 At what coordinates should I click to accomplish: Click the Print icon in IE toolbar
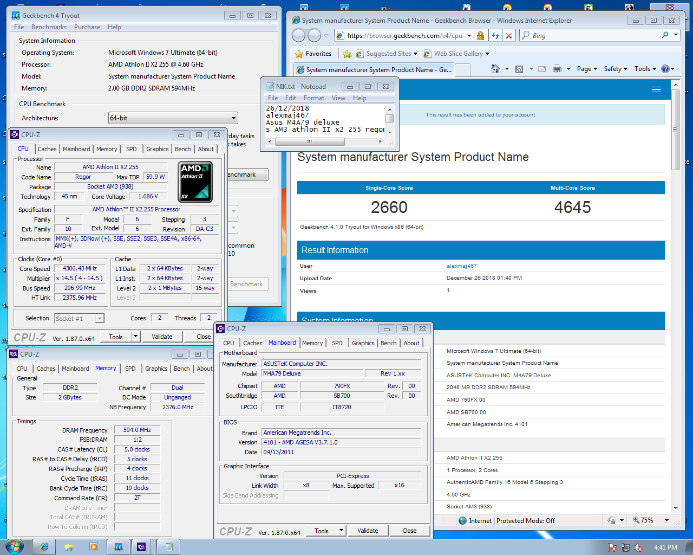557,69
